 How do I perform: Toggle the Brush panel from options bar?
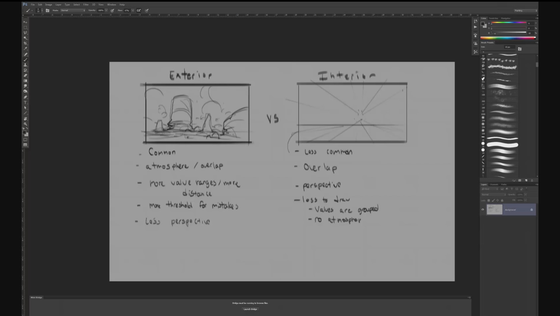(x=47, y=10)
